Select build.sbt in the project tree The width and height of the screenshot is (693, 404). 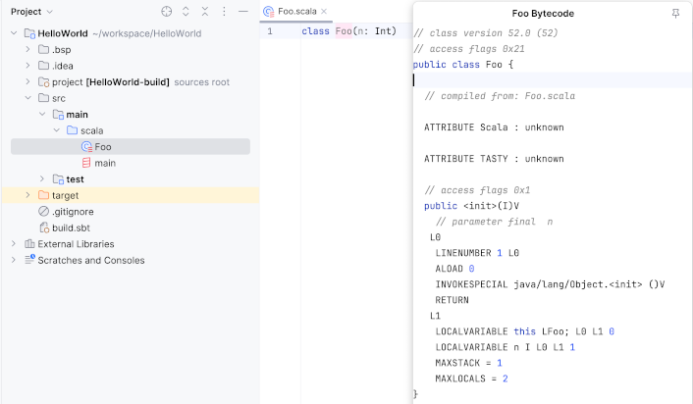click(x=70, y=227)
